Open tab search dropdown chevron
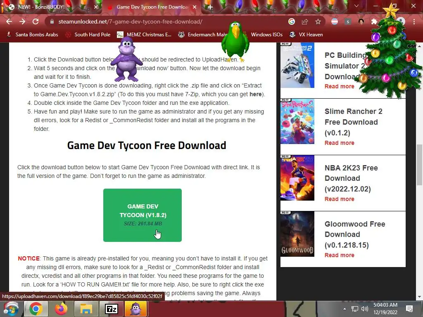423x317 pixels. pyautogui.click(x=356, y=6)
